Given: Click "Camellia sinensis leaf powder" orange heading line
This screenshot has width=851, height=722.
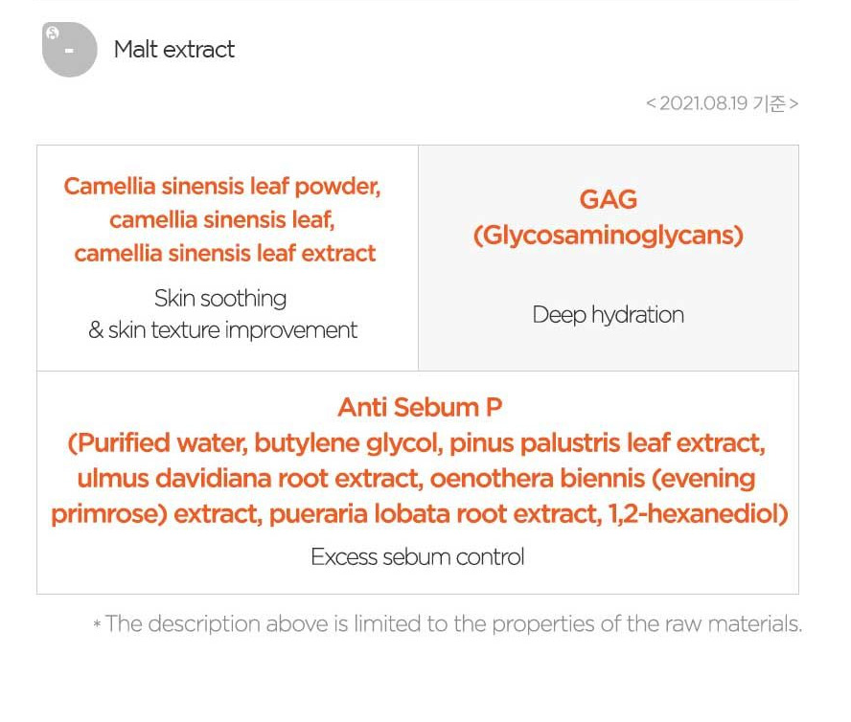Looking at the screenshot, I should pyautogui.click(x=222, y=186).
